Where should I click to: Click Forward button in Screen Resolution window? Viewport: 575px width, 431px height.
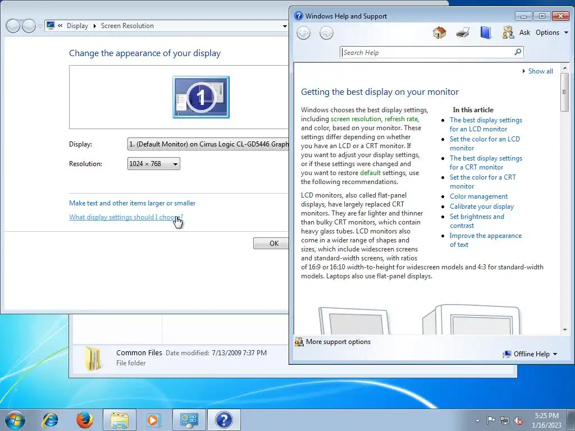(x=29, y=26)
